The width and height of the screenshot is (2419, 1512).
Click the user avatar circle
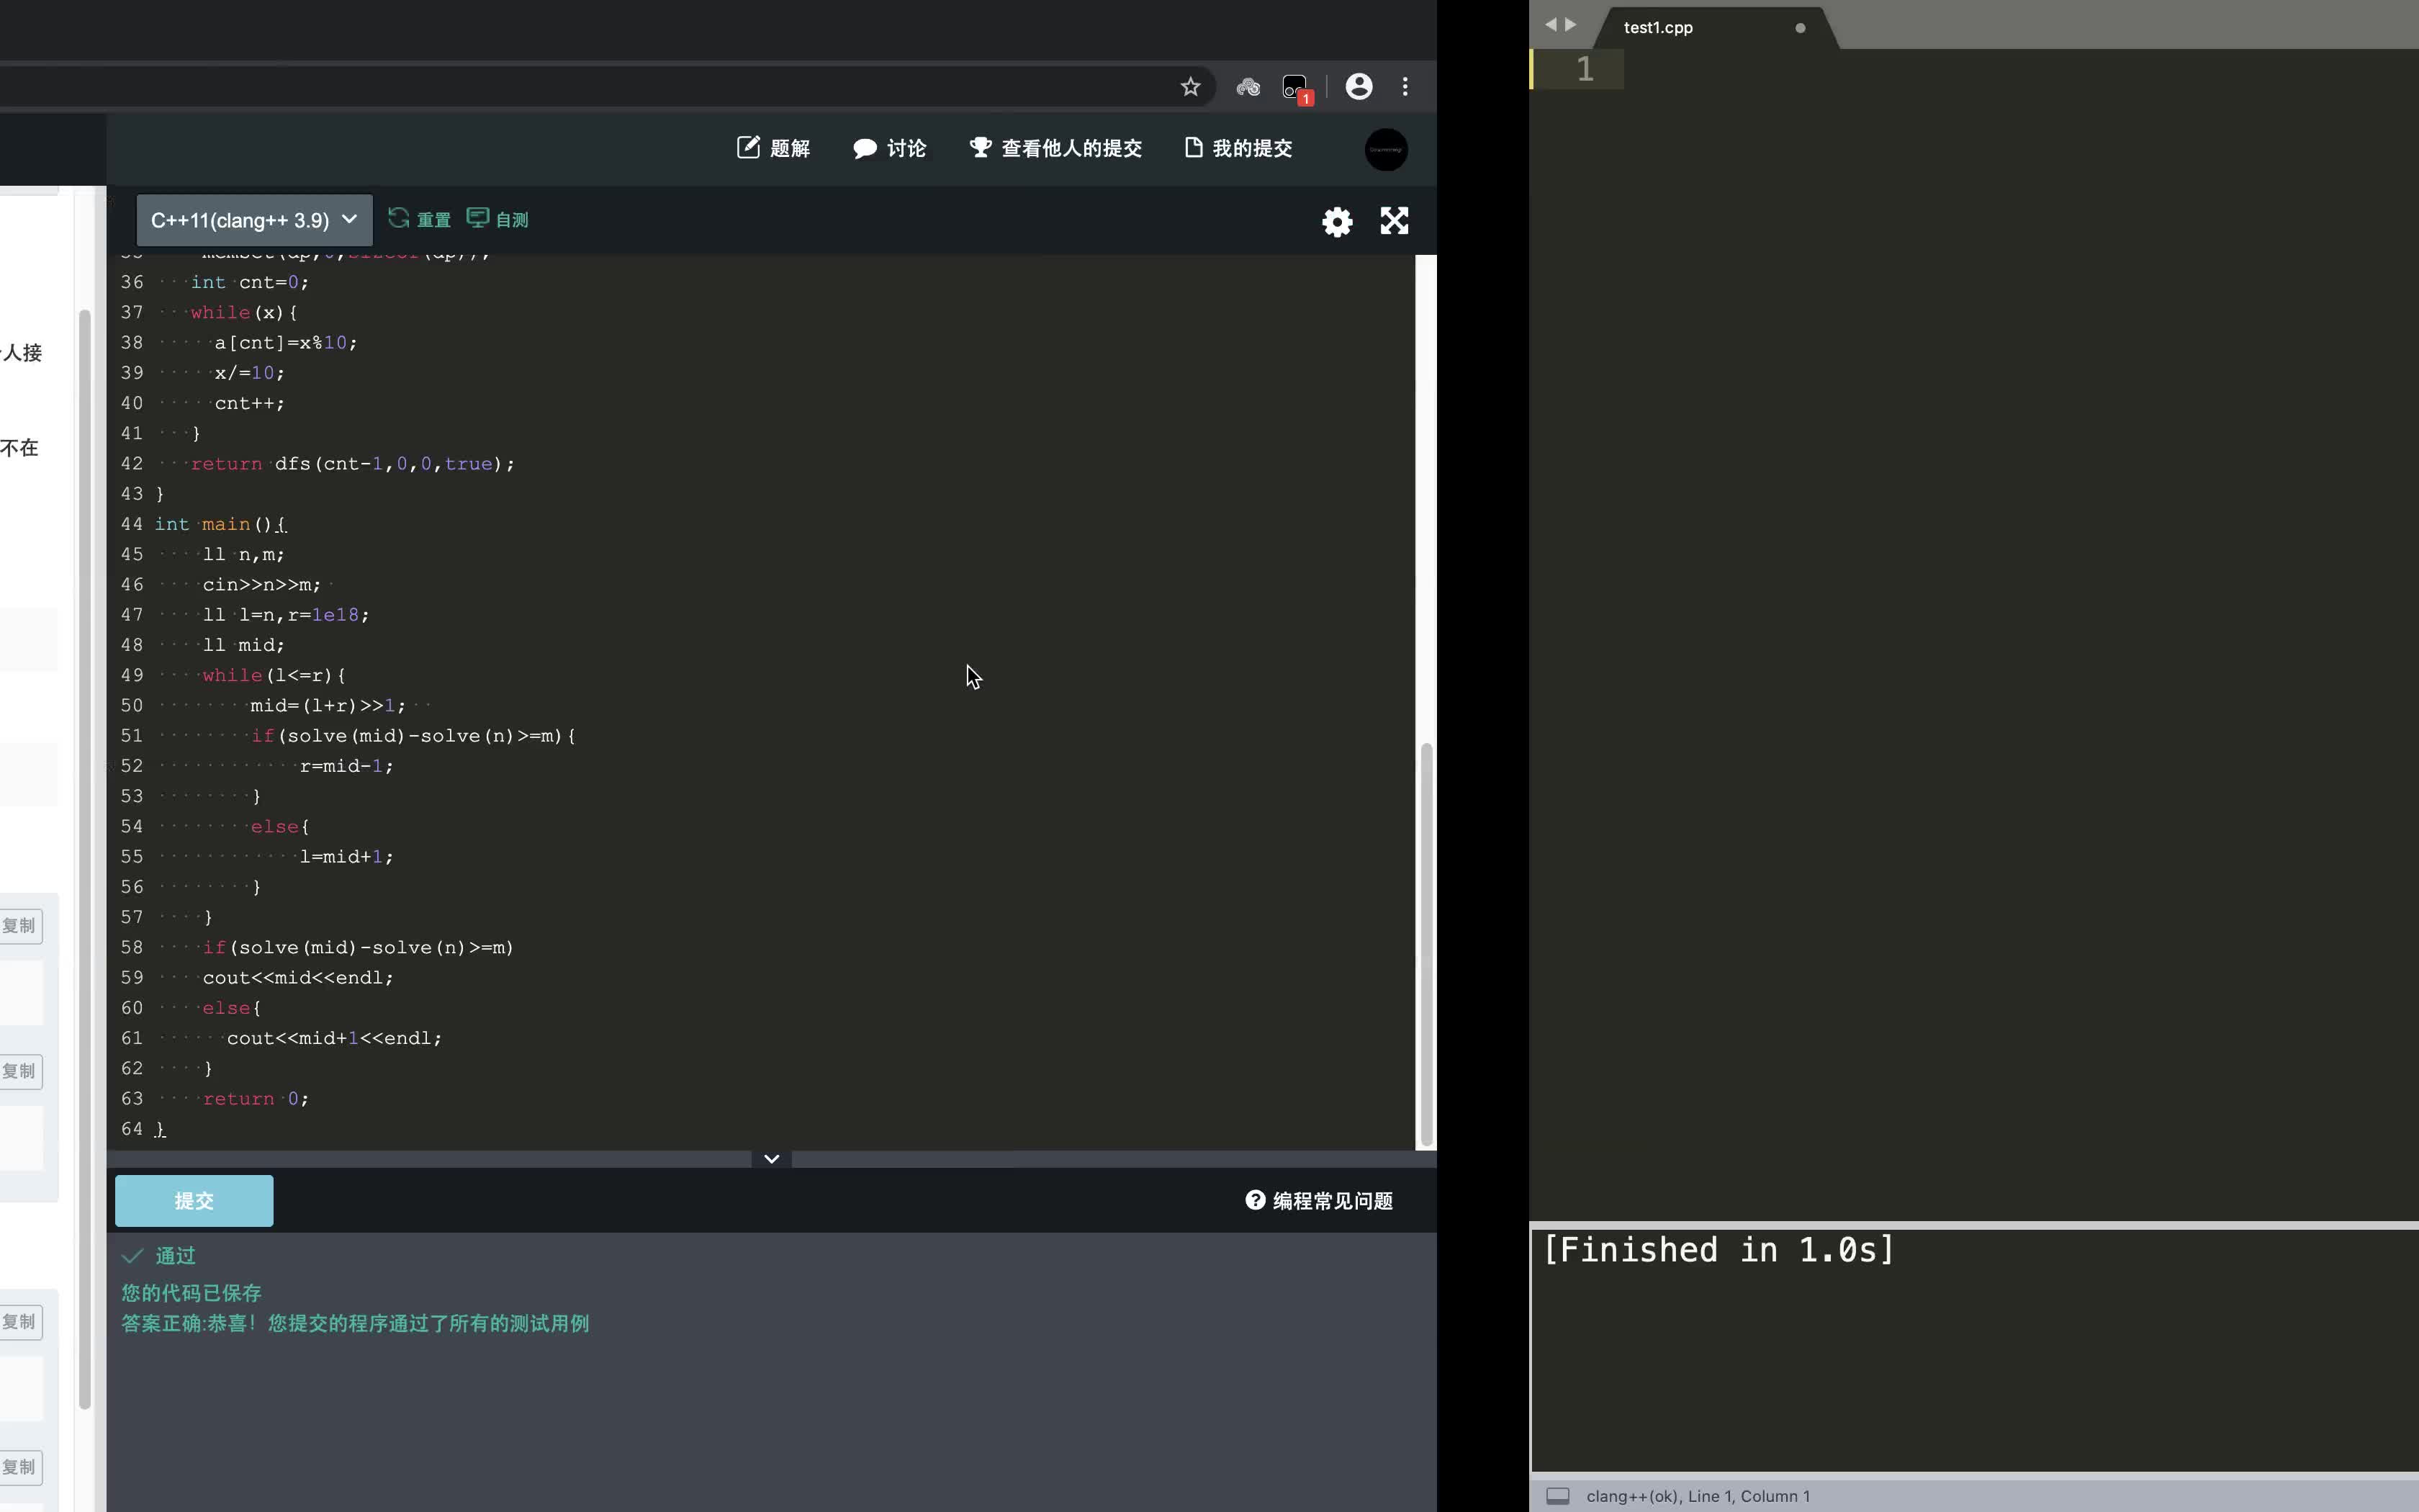(1385, 150)
